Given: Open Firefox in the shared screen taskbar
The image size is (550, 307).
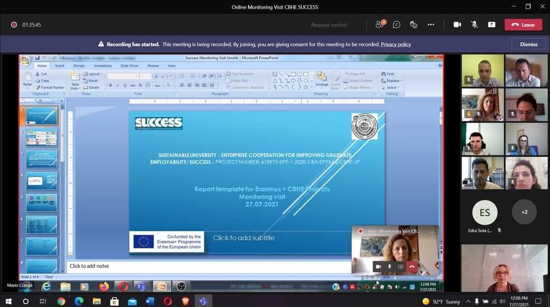Looking at the screenshot, I should [x=104, y=287].
